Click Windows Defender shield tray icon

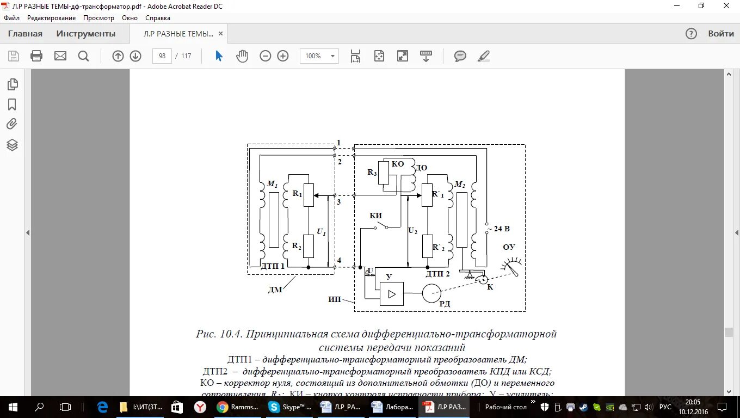coord(545,407)
